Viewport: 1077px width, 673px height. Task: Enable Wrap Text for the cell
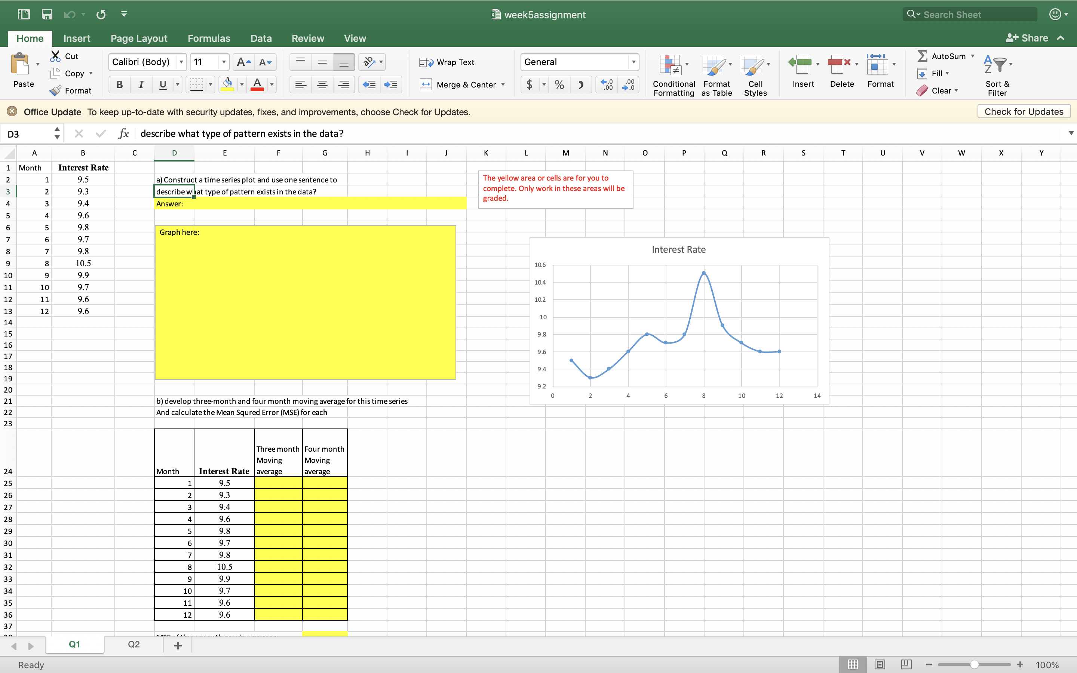point(447,62)
